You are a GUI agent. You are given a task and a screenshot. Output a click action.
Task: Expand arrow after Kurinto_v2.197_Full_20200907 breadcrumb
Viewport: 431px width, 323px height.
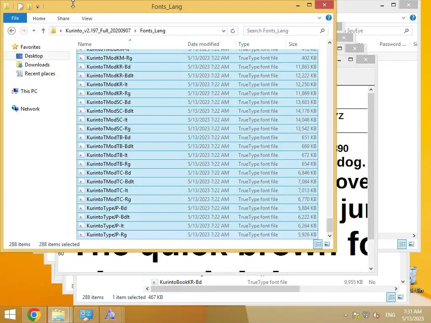coord(135,31)
